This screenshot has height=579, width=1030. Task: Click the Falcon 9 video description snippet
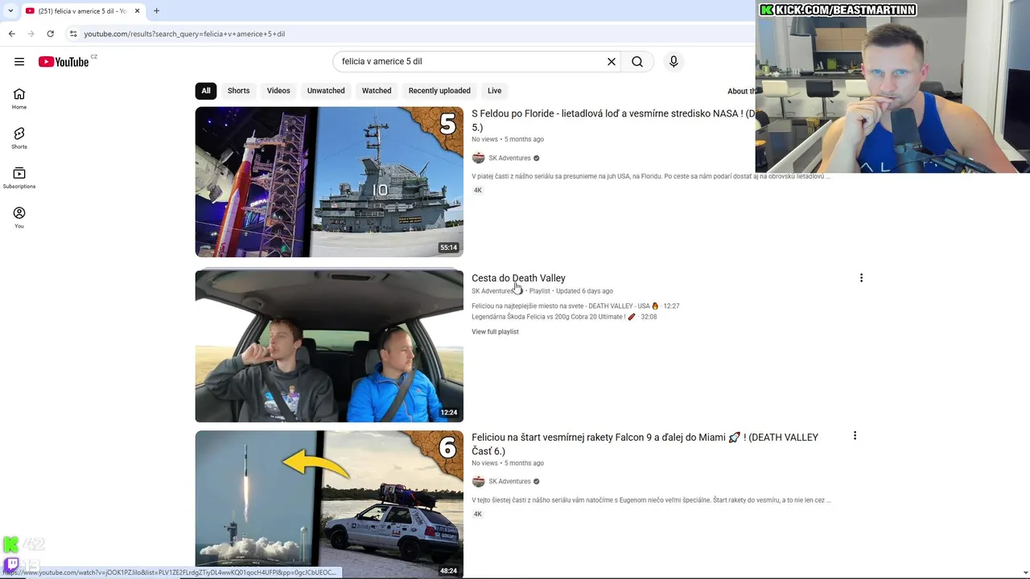pos(651,500)
